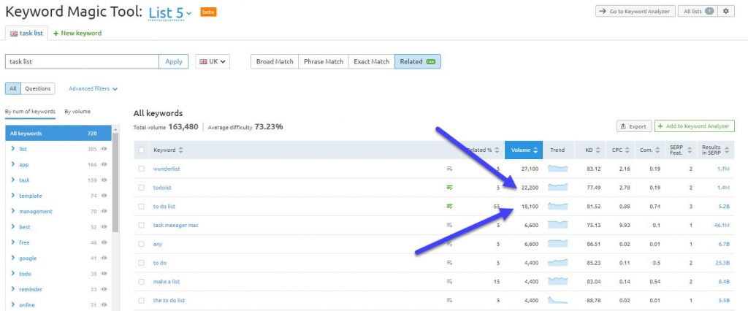Toggle eye icon for template group
748x311 pixels.
pos(104,196)
